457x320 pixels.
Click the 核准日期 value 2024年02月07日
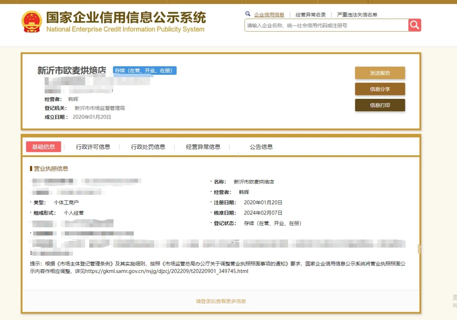point(263,213)
